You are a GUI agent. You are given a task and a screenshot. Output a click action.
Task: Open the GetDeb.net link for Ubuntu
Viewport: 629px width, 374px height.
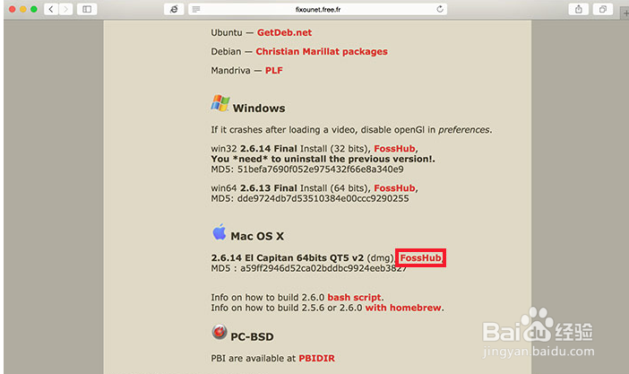[x=284, y=32]
